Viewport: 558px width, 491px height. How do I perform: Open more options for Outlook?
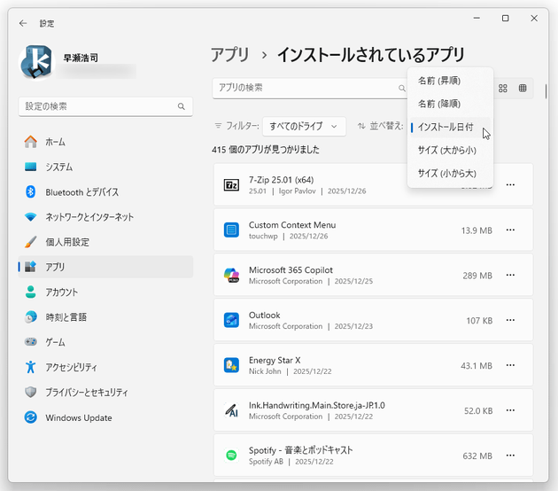tap(510, 320)
